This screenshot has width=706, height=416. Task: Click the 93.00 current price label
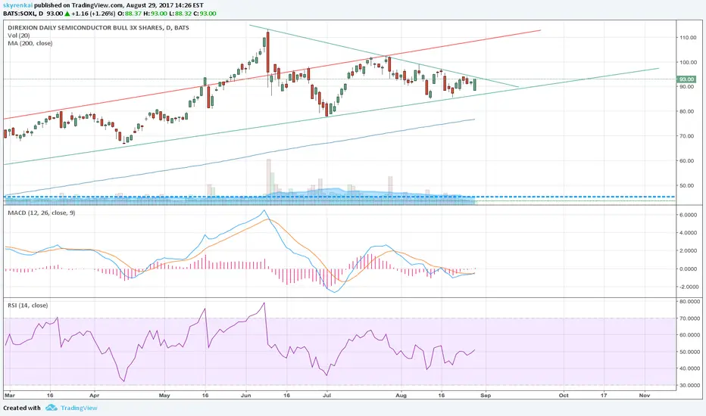coord(686,79)
